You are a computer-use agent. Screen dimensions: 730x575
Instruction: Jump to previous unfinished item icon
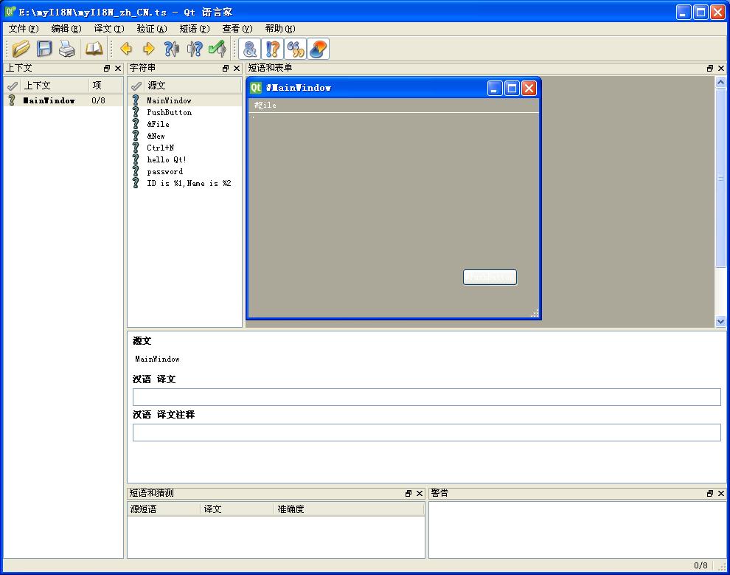point(172,49)
